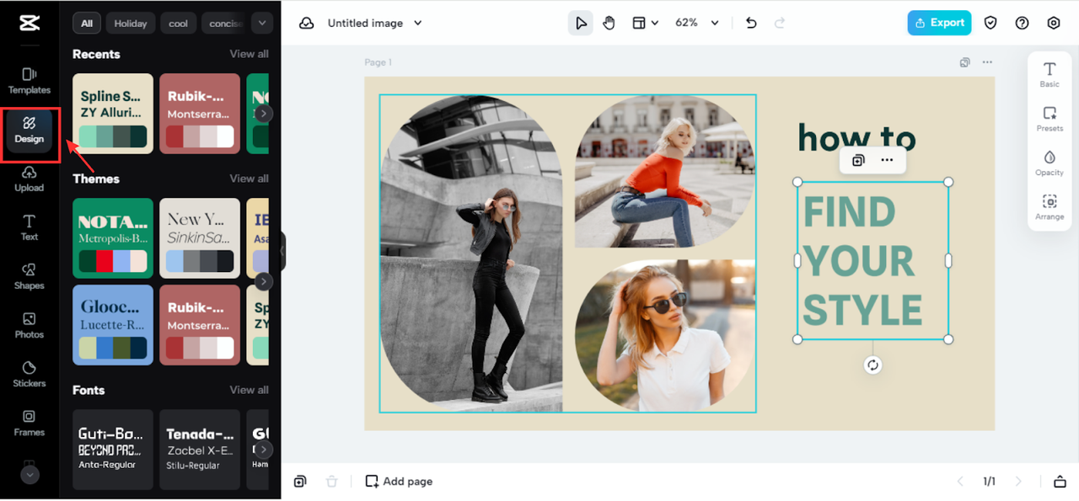Image resolution: width=1079 pixels, height=501 pixels.
Task: Select the cool filter tab
Action: [x=179, y=24]
